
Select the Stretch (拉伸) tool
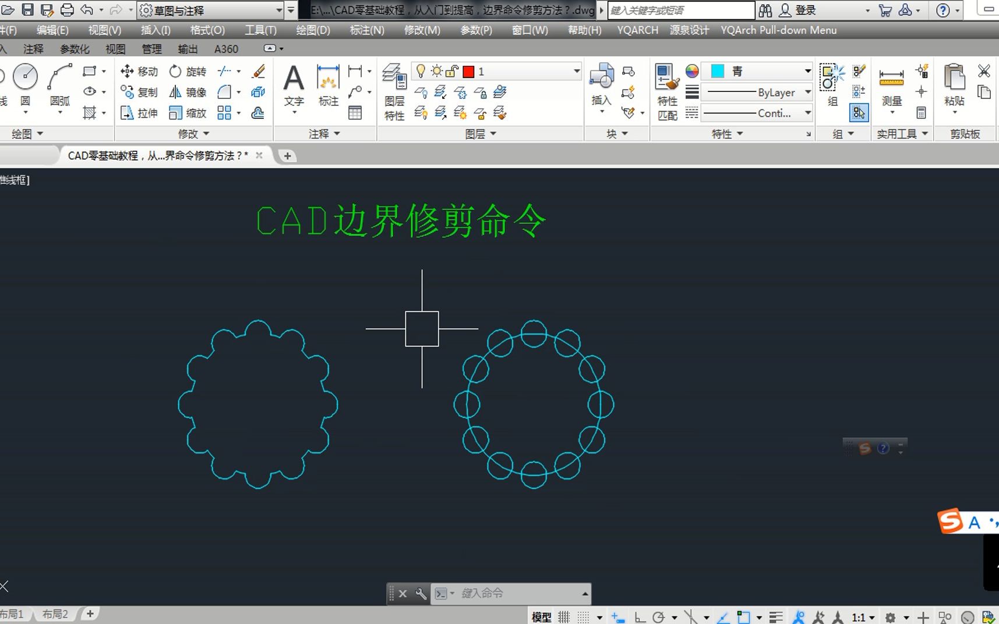[x=138, y=113]
